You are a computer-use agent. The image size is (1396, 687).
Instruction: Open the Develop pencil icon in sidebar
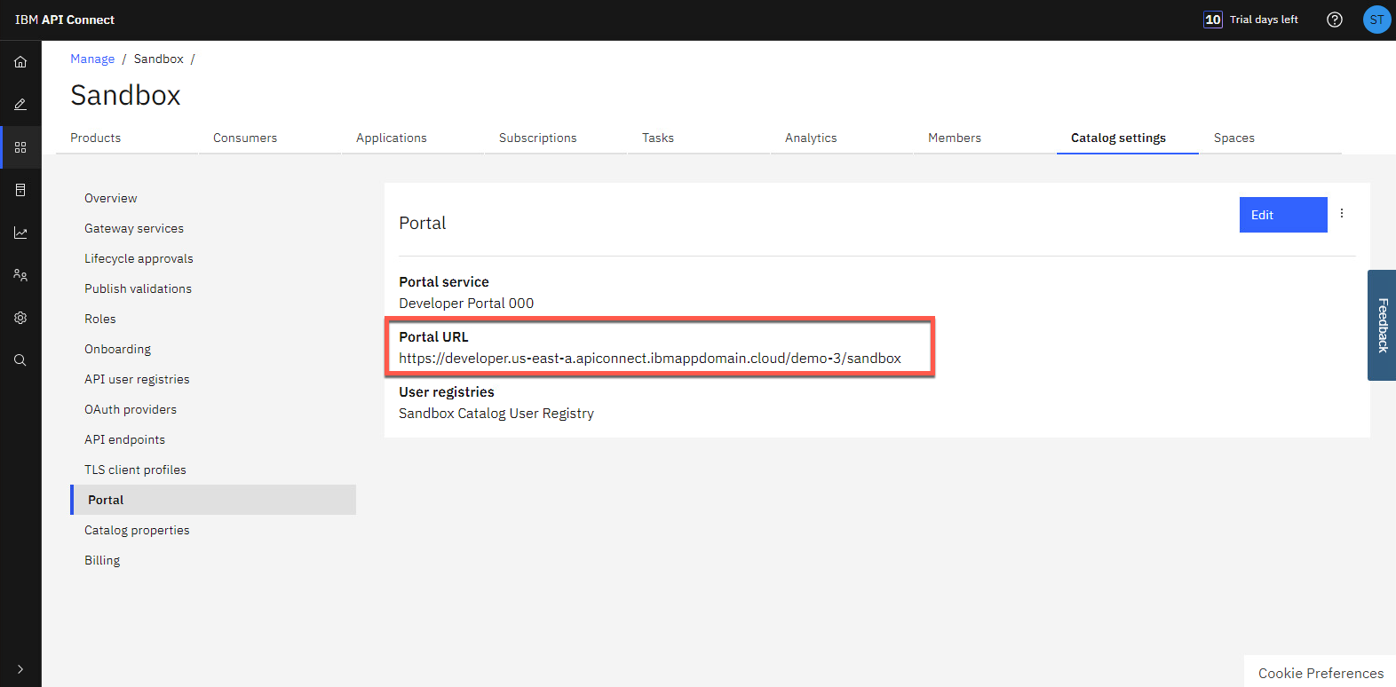click(x=20, y=105)
